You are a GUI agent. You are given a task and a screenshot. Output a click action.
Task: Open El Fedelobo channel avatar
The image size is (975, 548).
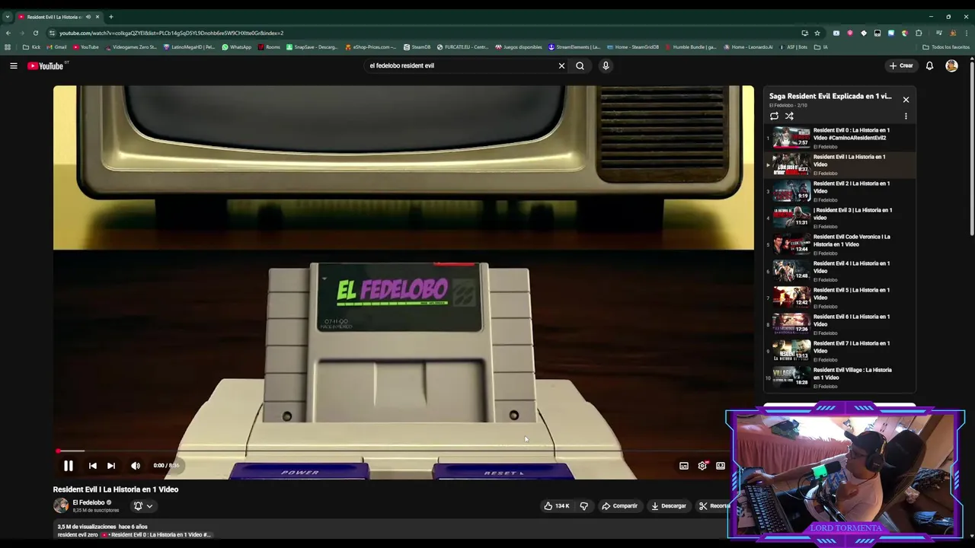click(x=61, y=506)
